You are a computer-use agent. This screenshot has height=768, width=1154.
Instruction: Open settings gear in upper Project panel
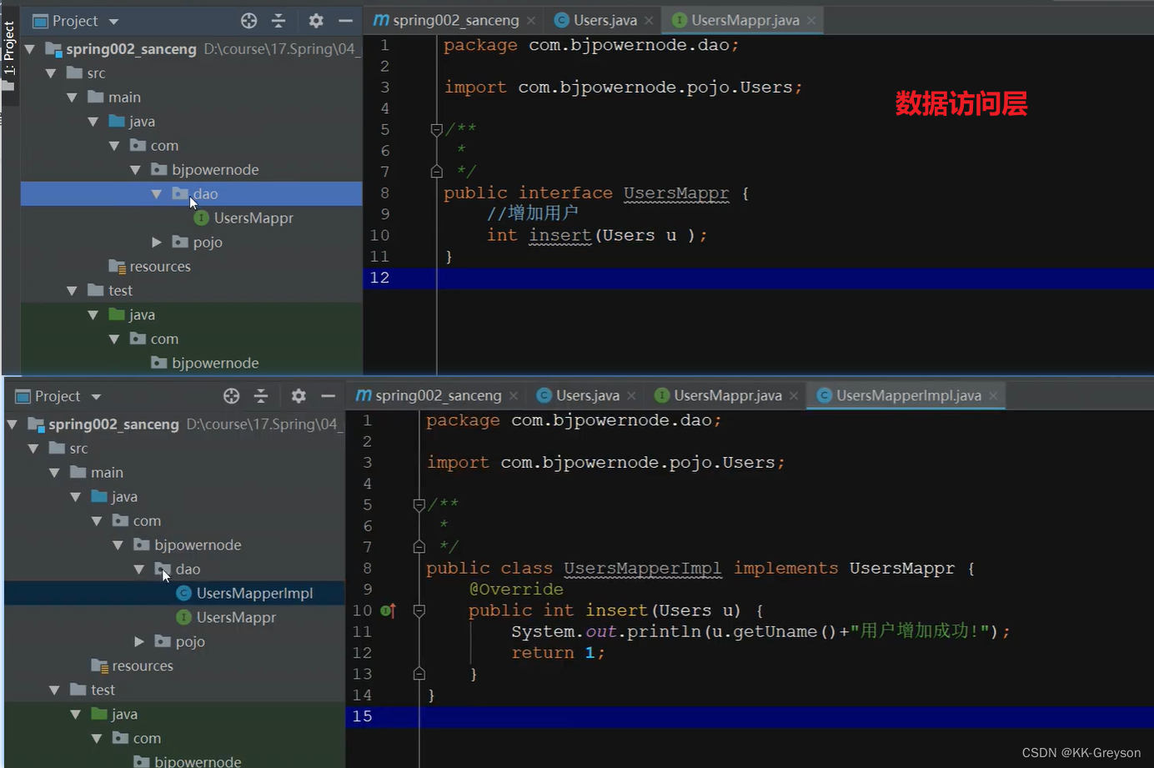click(x=316, y=21)
